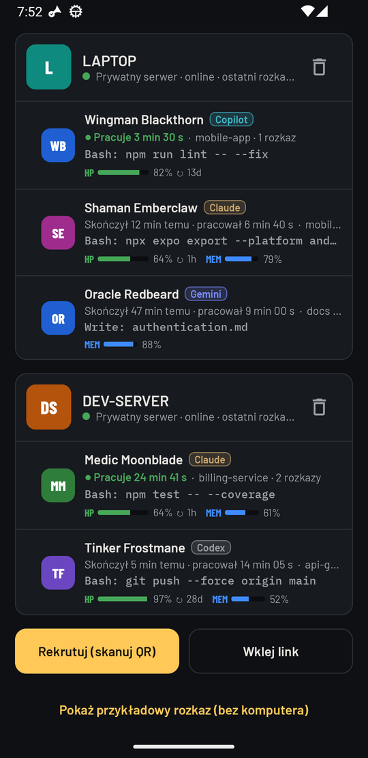Tap the green online dot under LAPTOP
The height and width of the screenshot is (758, 368).
[87, 76]
